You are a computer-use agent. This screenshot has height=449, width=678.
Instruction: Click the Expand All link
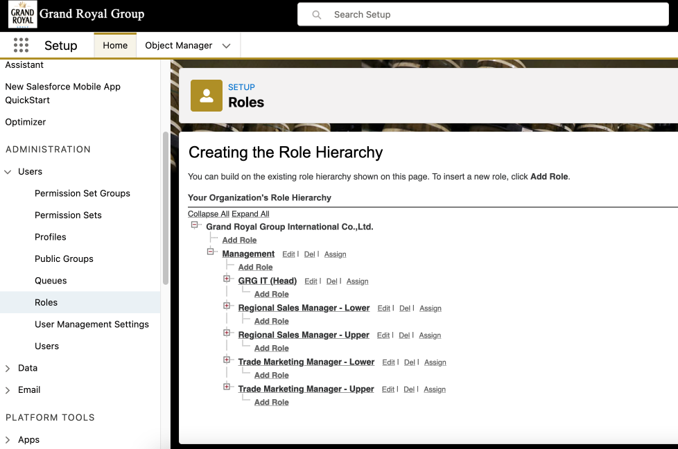point(250,214)
